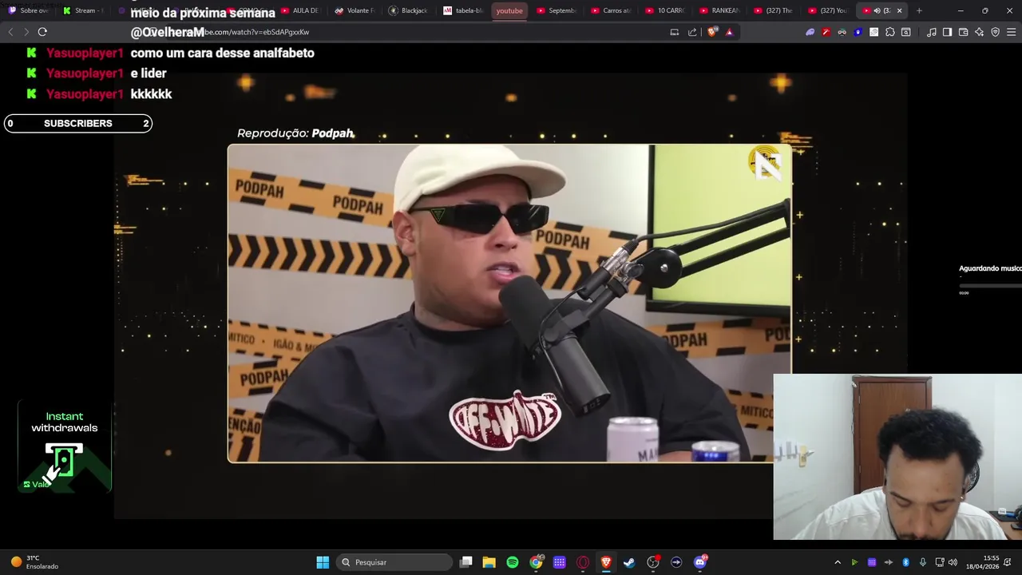Click chat message 'como um cara desse analfabeto'
Viewport: 1022px width, 575px height.
click(x=222, y=53)
